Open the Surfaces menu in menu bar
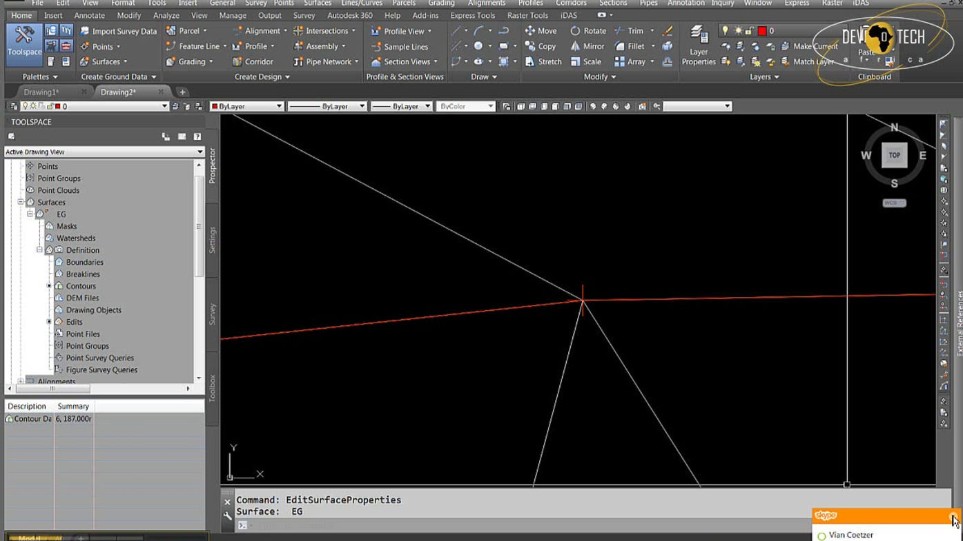 [x=318, y=3]
